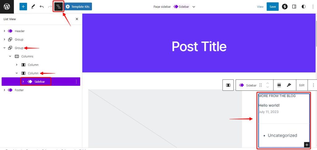Image resolution: width=317 pixels, height=150 pixels.
Task: Collapse the Columns item in List View
Action: (10, 56)
